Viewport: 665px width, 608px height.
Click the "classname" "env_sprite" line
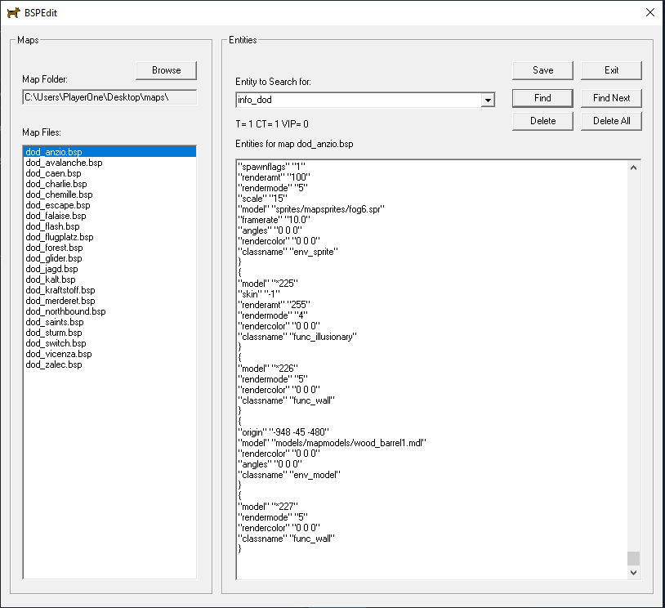[288, 252]
